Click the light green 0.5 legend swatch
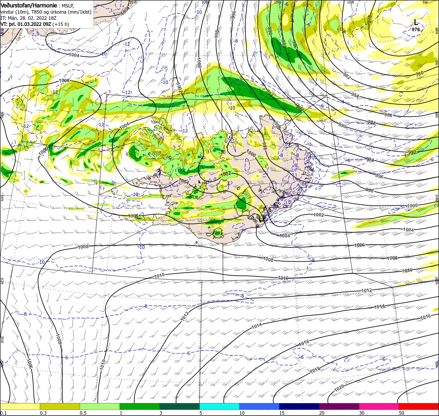Image resolution: width=439 pixels, height=416 pixels. point(100,406)
